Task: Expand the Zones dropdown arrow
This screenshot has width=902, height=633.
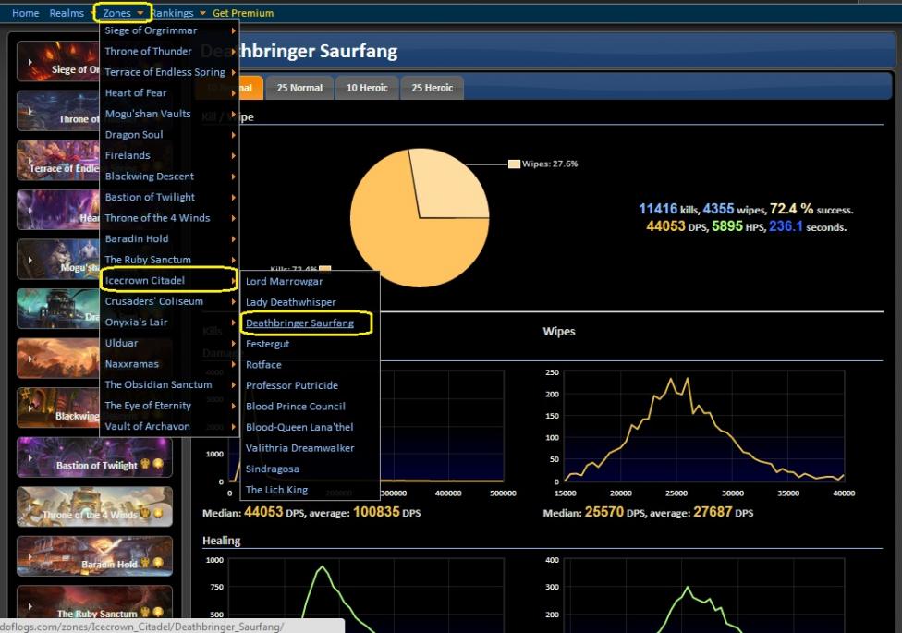Action: coord(140,14)
